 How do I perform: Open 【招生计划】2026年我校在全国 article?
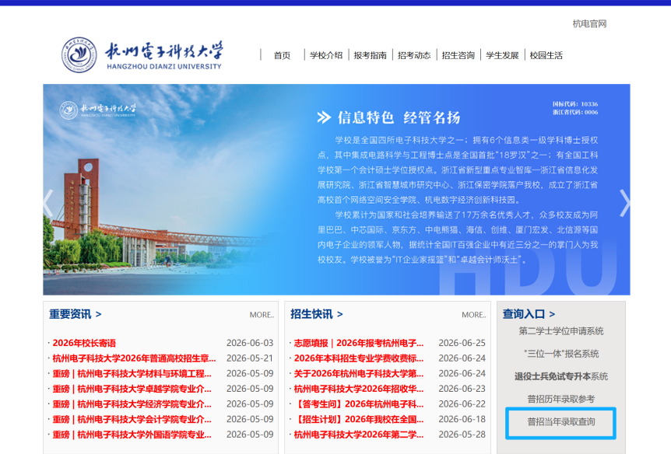(x=359, y=419)
